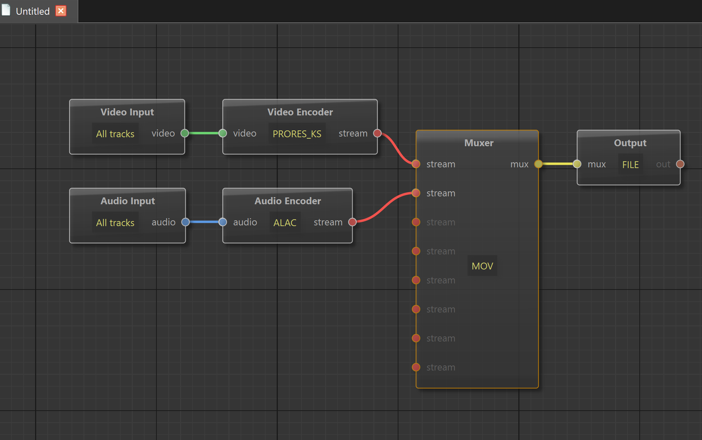Click the Video Input video output port
This screenshot has width=702, height=440.
[185, 133]
